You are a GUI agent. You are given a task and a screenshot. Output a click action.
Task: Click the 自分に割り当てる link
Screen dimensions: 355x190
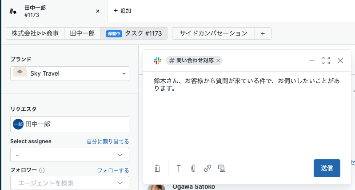(108, 141)
